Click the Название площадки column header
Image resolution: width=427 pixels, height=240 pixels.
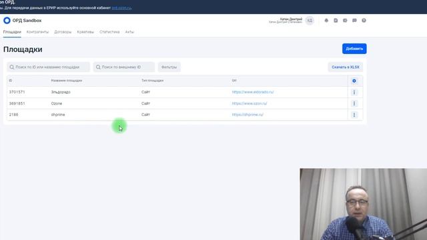67,81
